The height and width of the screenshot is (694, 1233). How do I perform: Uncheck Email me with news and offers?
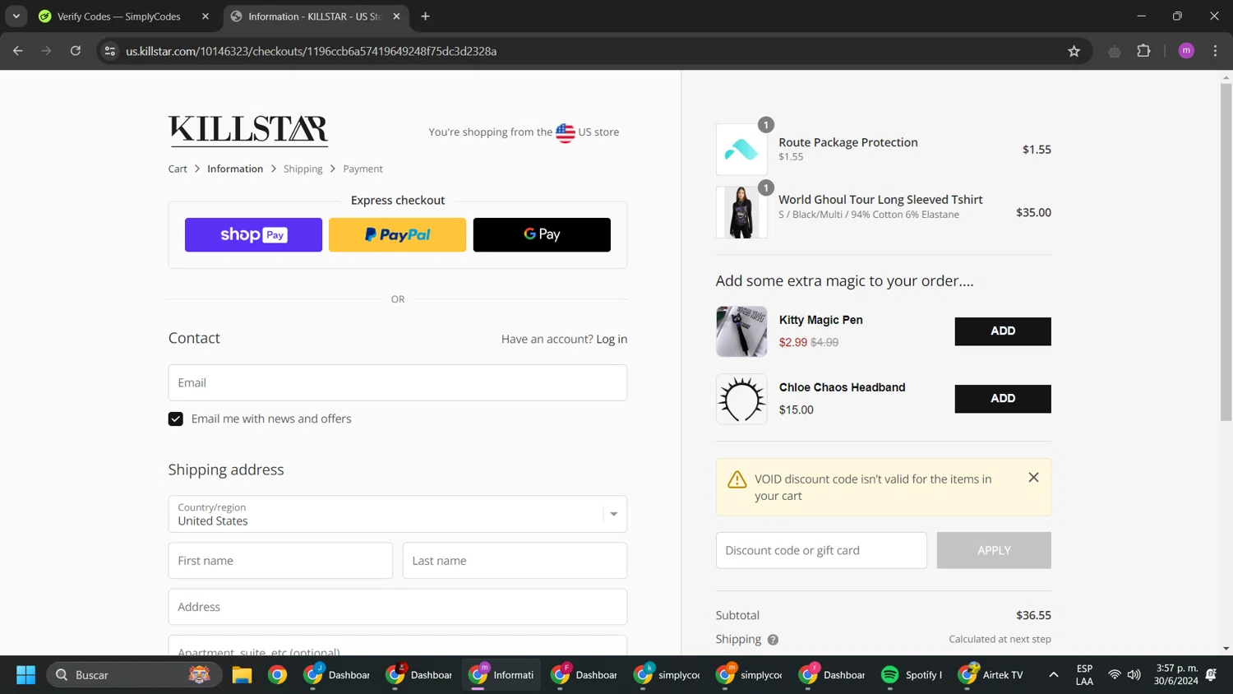coord(176,419)
